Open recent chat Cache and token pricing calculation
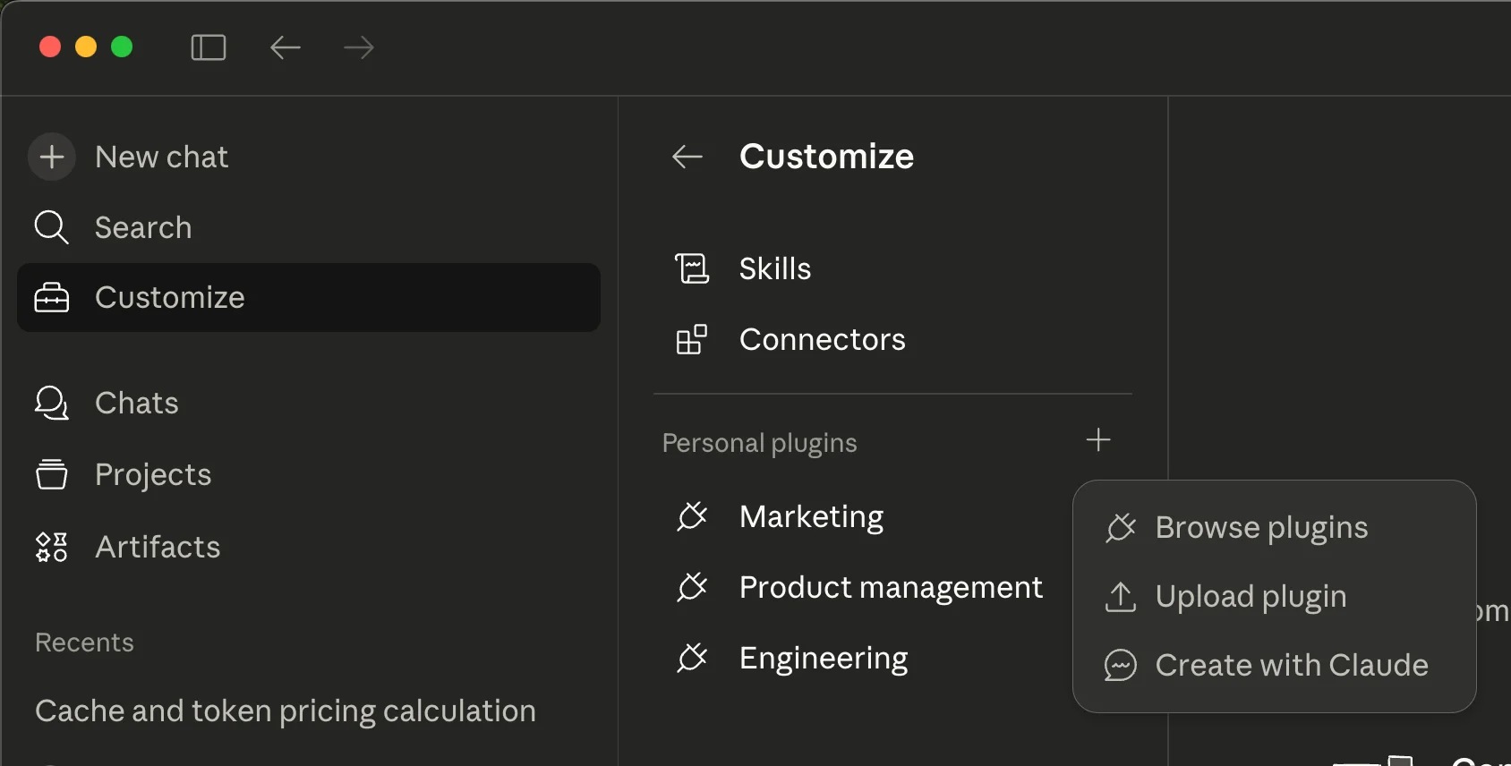Viewport: 1511px width, 766px height. [x=286, y=711]
